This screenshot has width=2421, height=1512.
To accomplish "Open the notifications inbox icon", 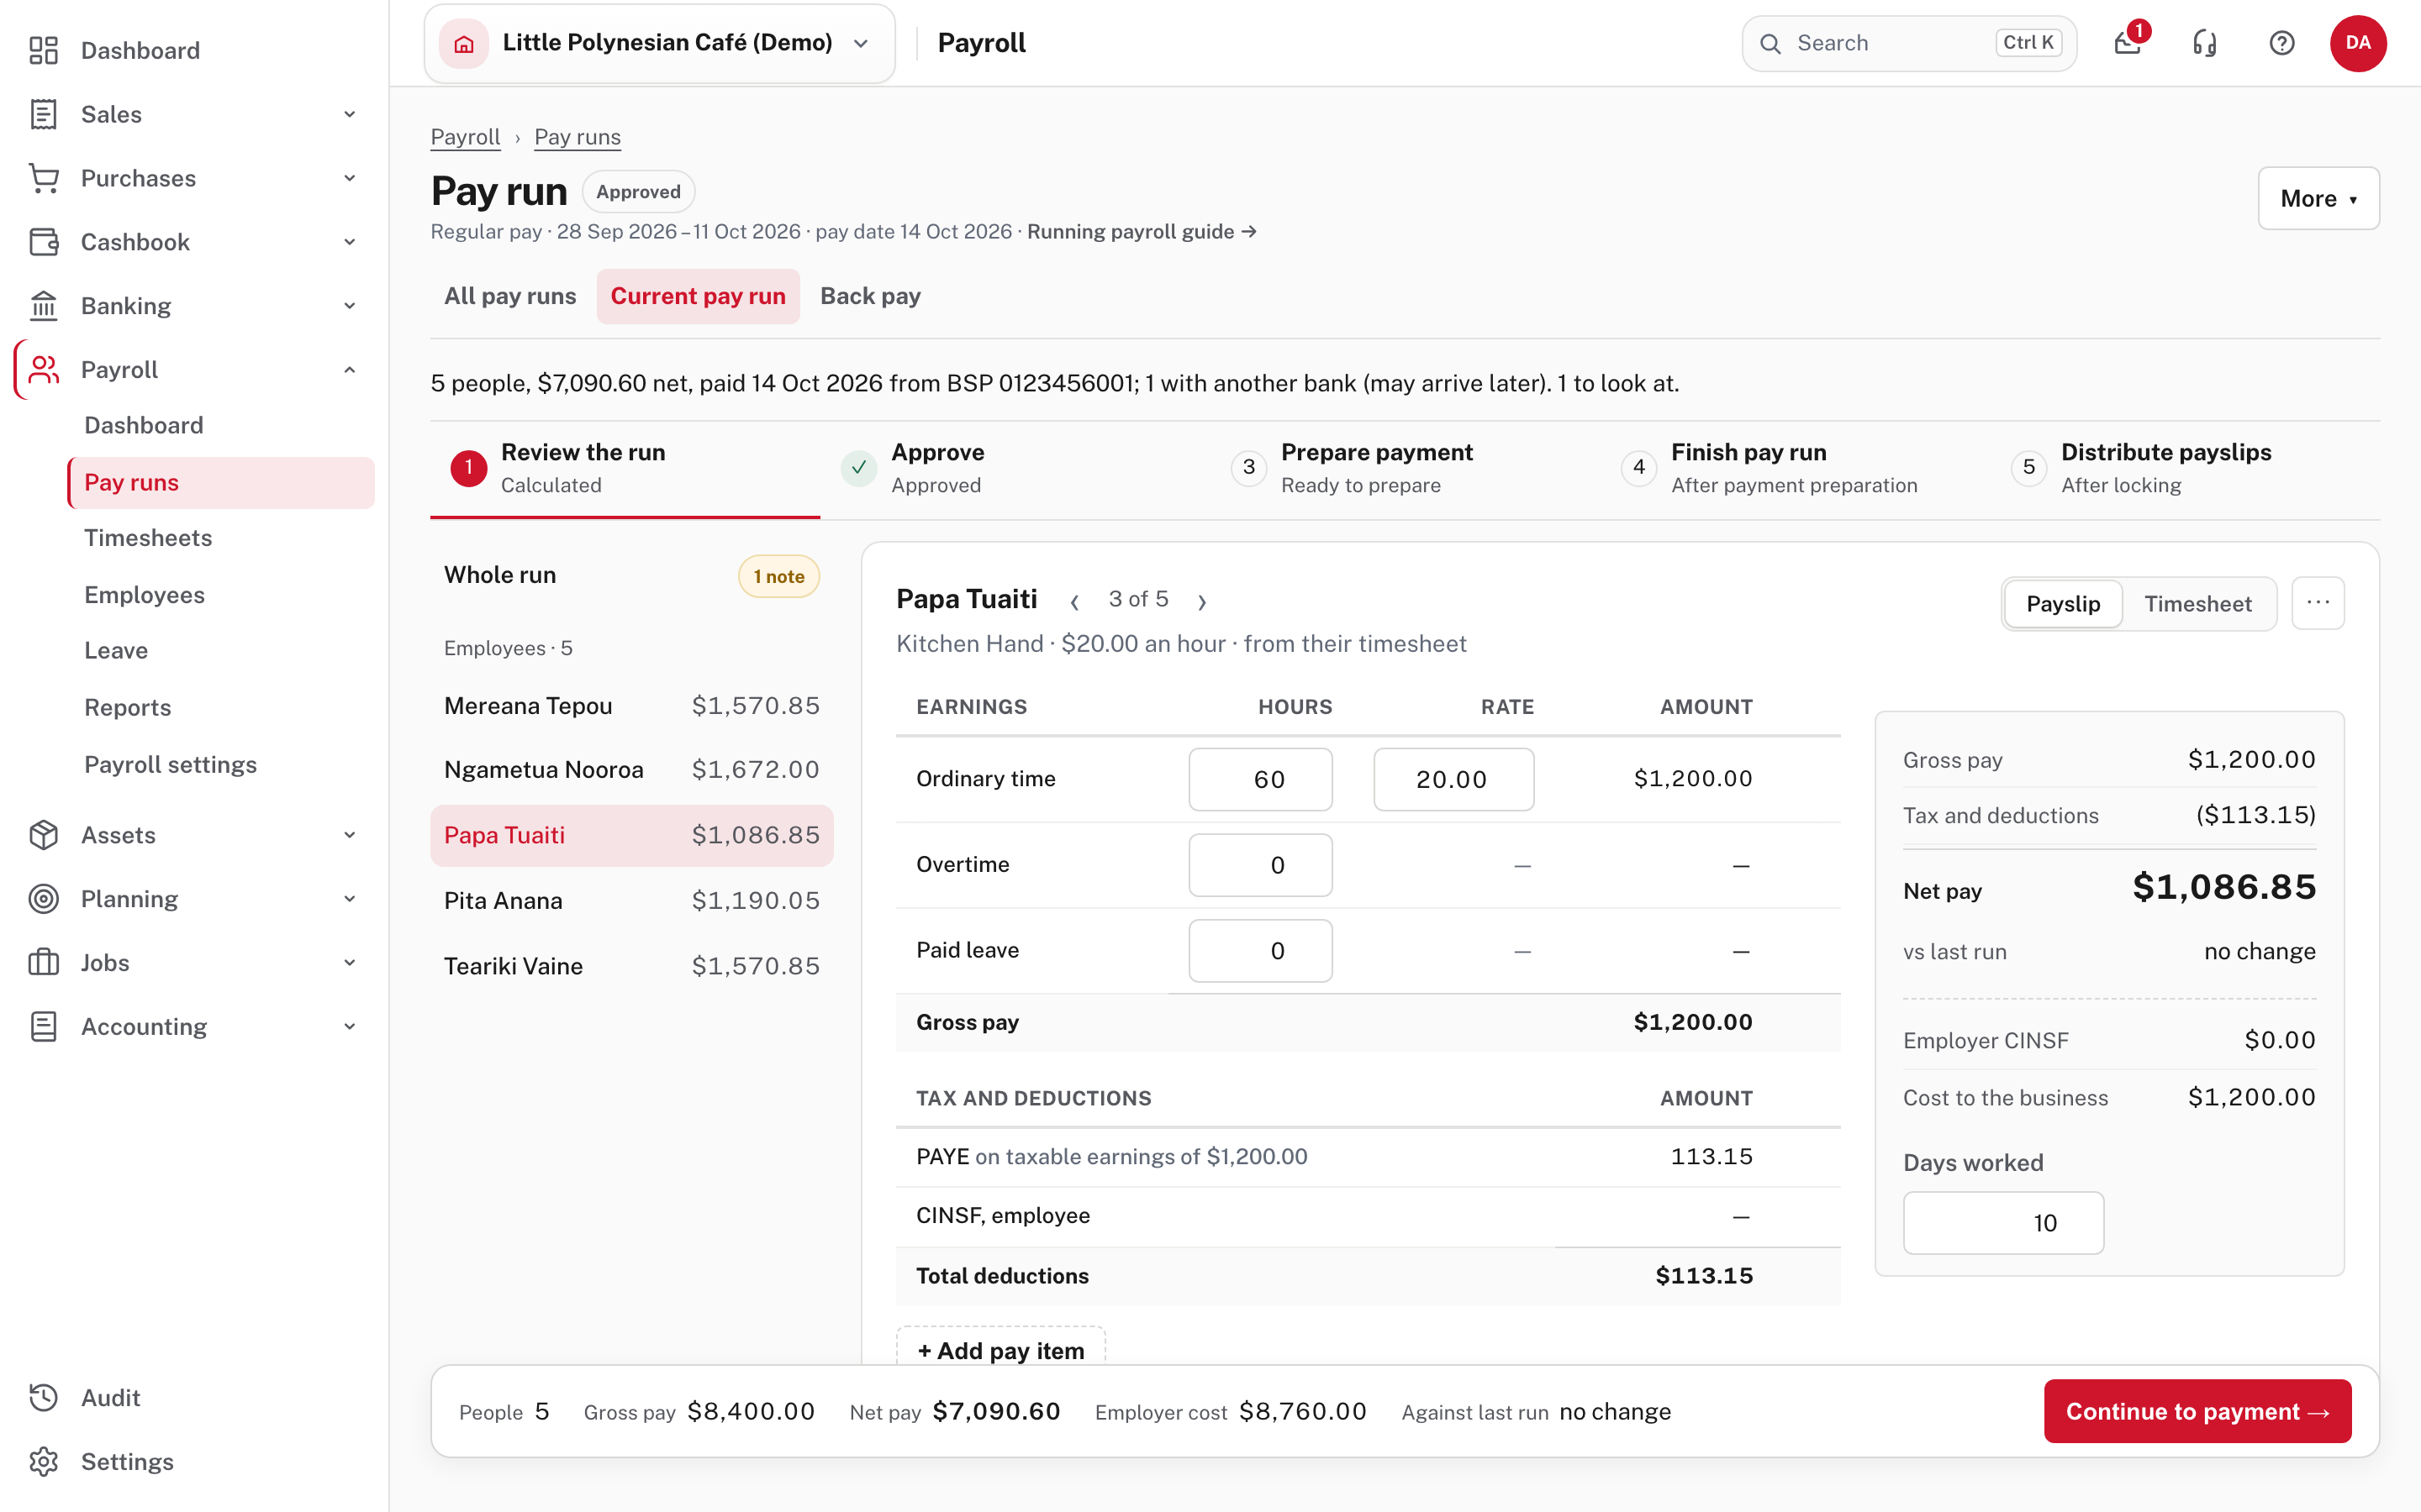I will [x=2127, y=43].
